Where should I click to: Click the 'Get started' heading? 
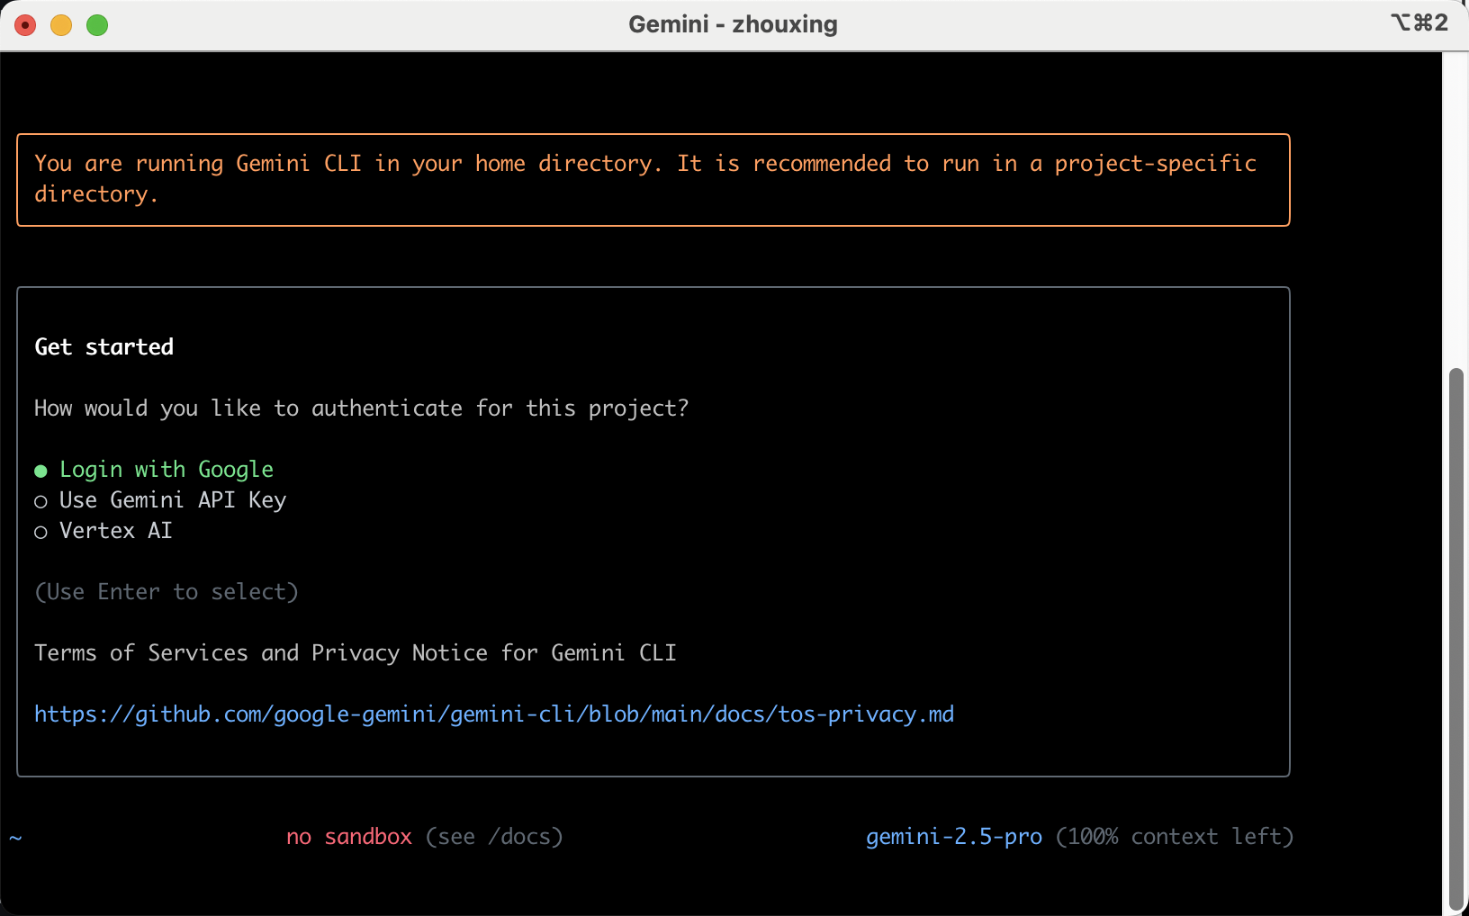(104, 347)
